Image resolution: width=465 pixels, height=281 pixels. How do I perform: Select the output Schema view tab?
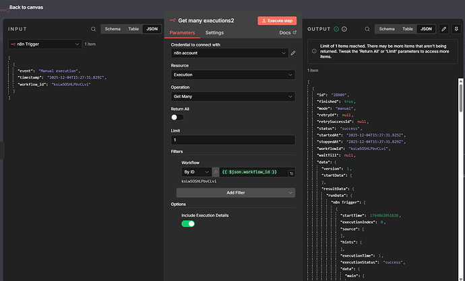pyautogui.click(x=387, y=29)
